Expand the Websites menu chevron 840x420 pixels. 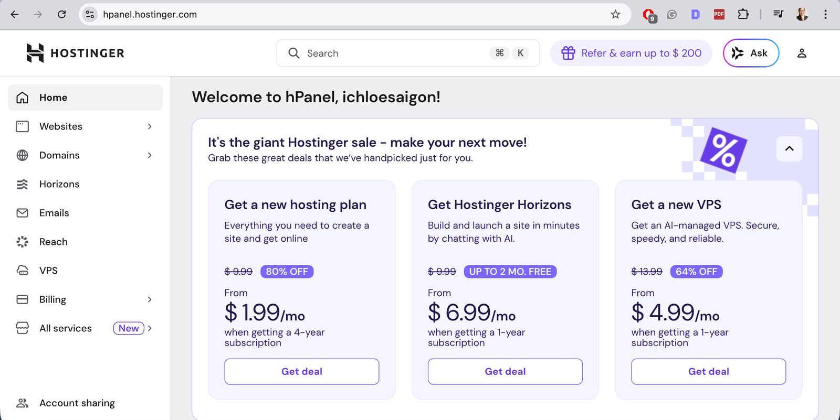(150, 126)
